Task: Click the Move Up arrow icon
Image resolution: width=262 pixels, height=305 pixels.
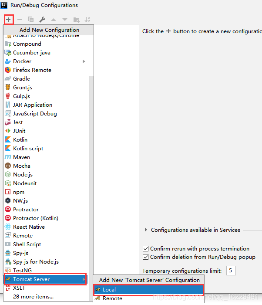Action: (54, 20)
